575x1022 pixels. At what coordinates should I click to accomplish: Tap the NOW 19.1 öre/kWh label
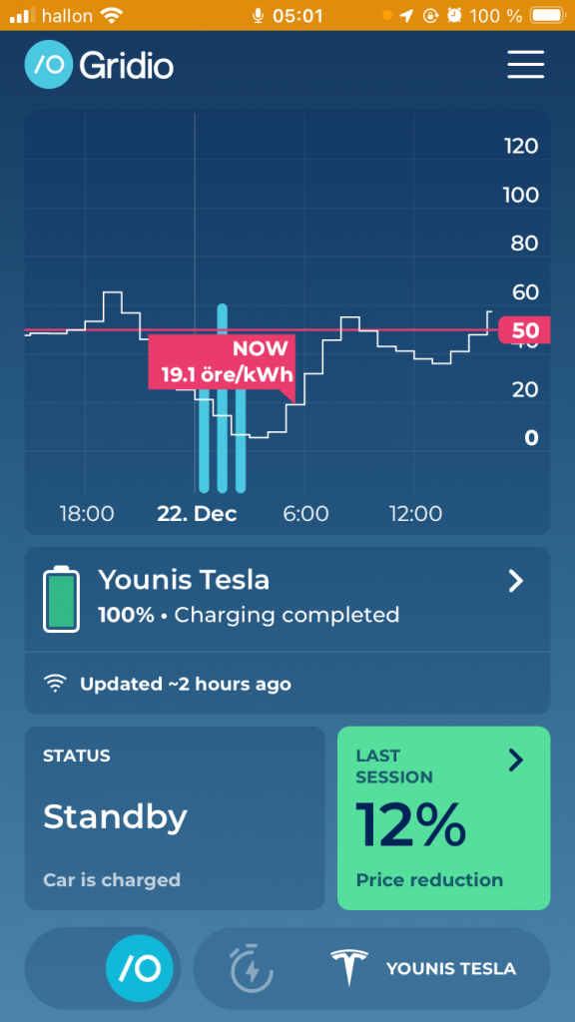pos(222,362)
